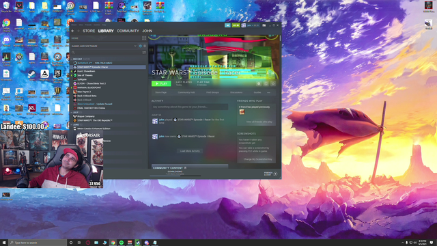Screen dimensions: 437x246
Task: Open the Find Groups link
Action: point(212,92)
